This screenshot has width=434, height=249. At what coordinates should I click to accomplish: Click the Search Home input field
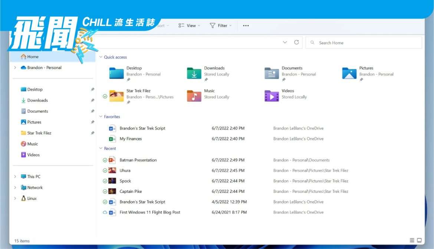[x=364, y=43]
